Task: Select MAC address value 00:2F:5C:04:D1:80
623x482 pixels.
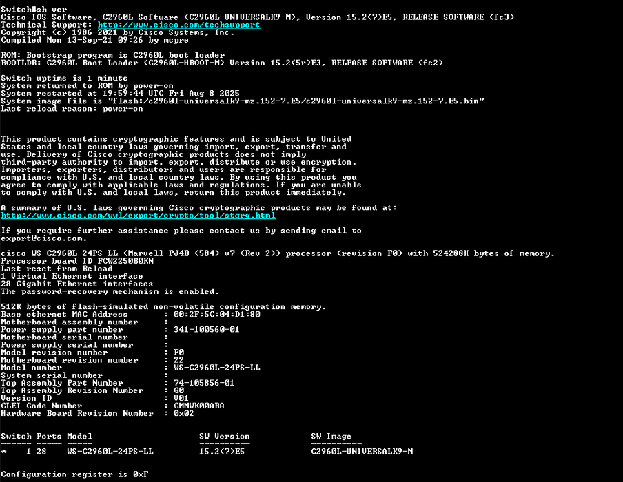Action: (217, 315)
